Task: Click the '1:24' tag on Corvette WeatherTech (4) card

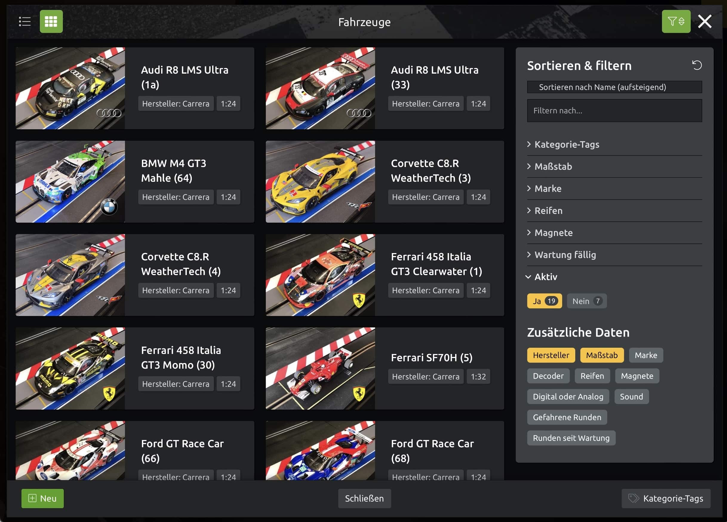Action: point(228,290)
